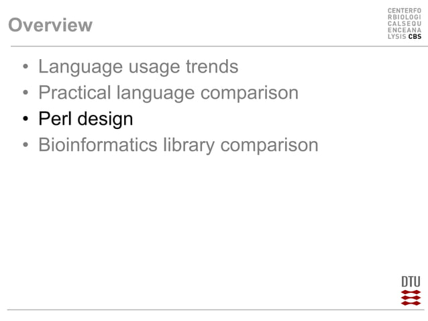This screenshot has height=321, width=428.
Task: Click the bullet dot before Language usage trends
Action: tap(25, 66)
